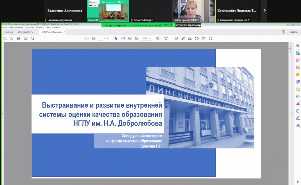Open help question mark icon
This screenshot has width=301, height=185.
point(283,32)
